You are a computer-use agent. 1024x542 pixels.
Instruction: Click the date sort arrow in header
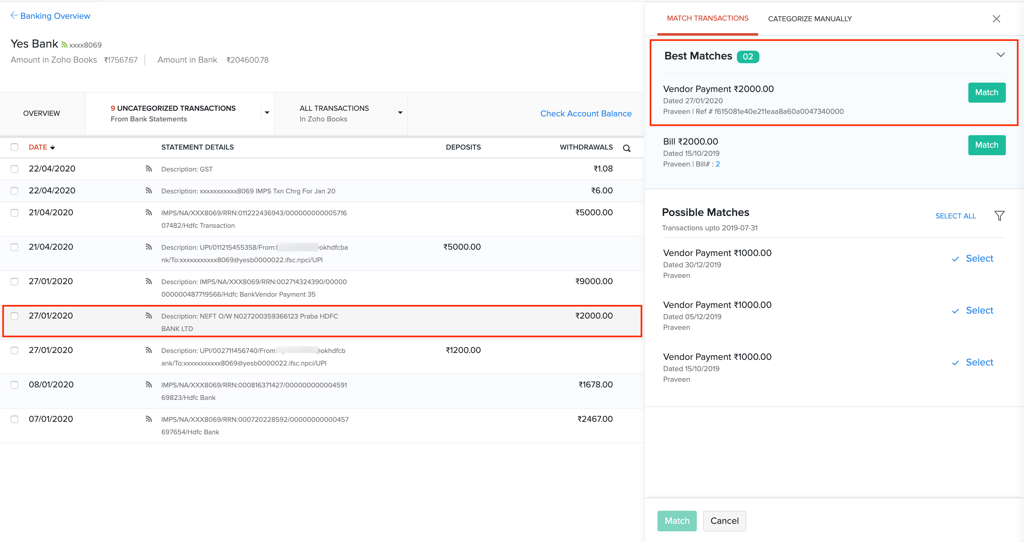click(x=53, y=147)
